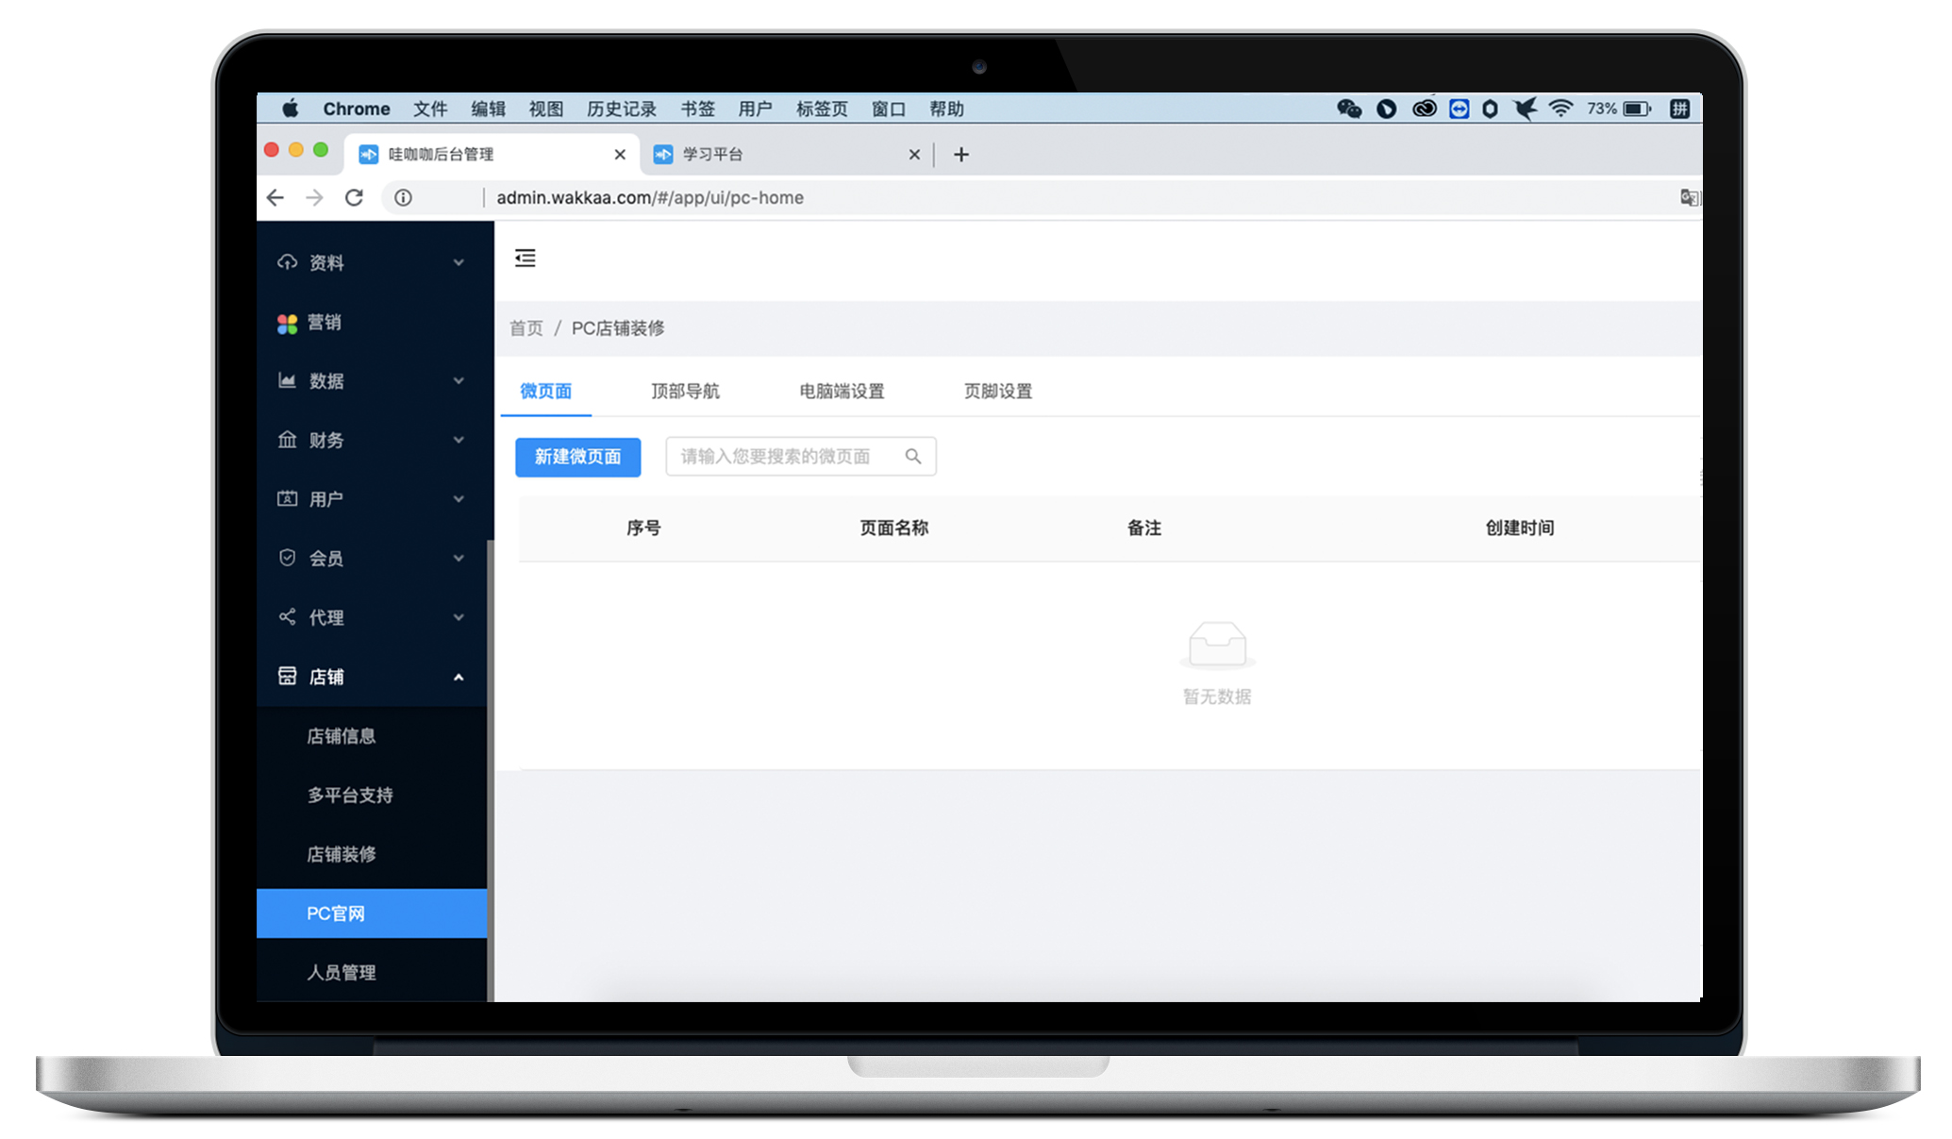Select the 代理 share icon
1952x1139 pixels.
288,617
